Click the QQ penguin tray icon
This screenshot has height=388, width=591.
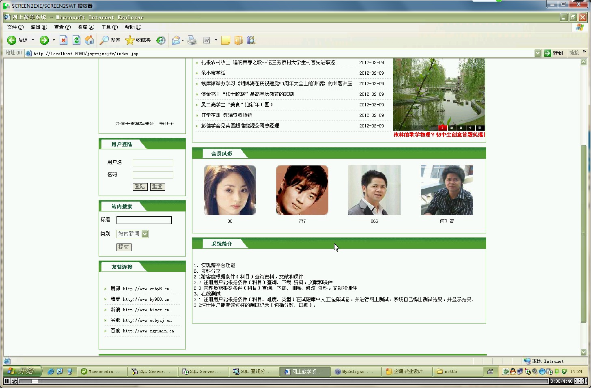[x=513, y=371]
